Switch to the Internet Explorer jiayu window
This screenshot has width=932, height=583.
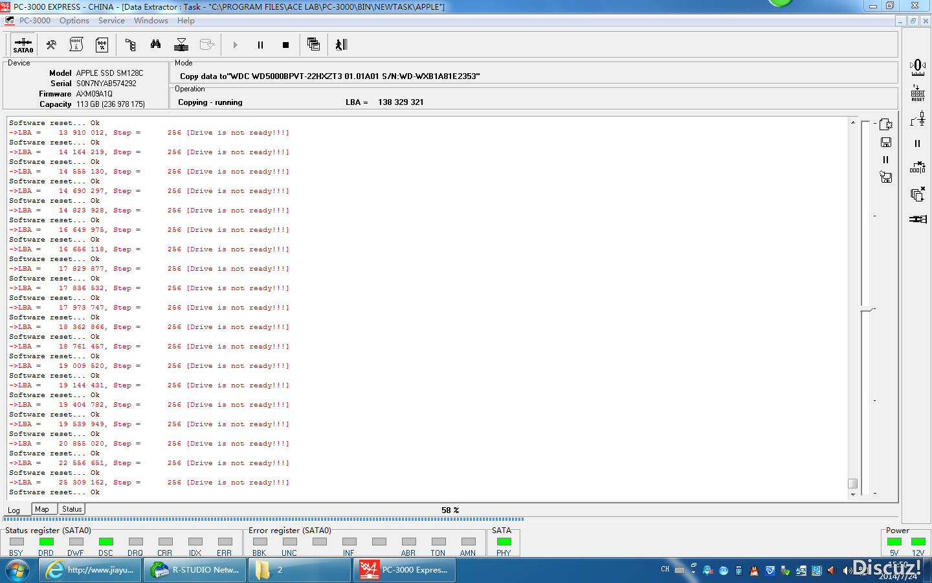click(x=90, y=570)
